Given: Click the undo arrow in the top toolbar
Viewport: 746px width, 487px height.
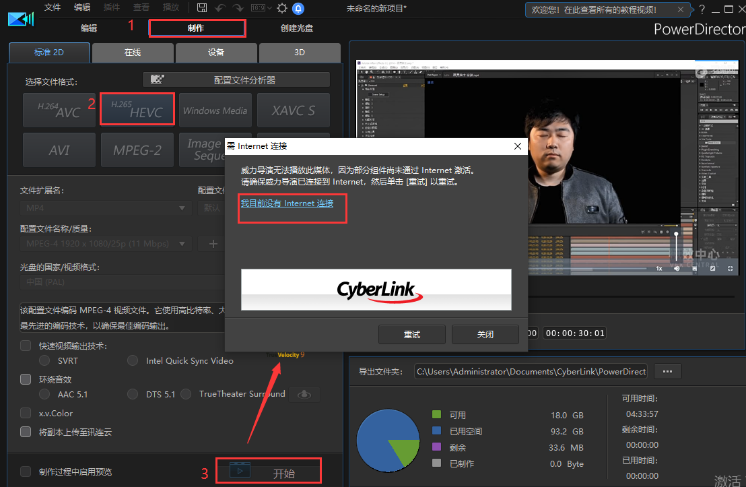Looking at the screenshot, I should click(220, 8).
